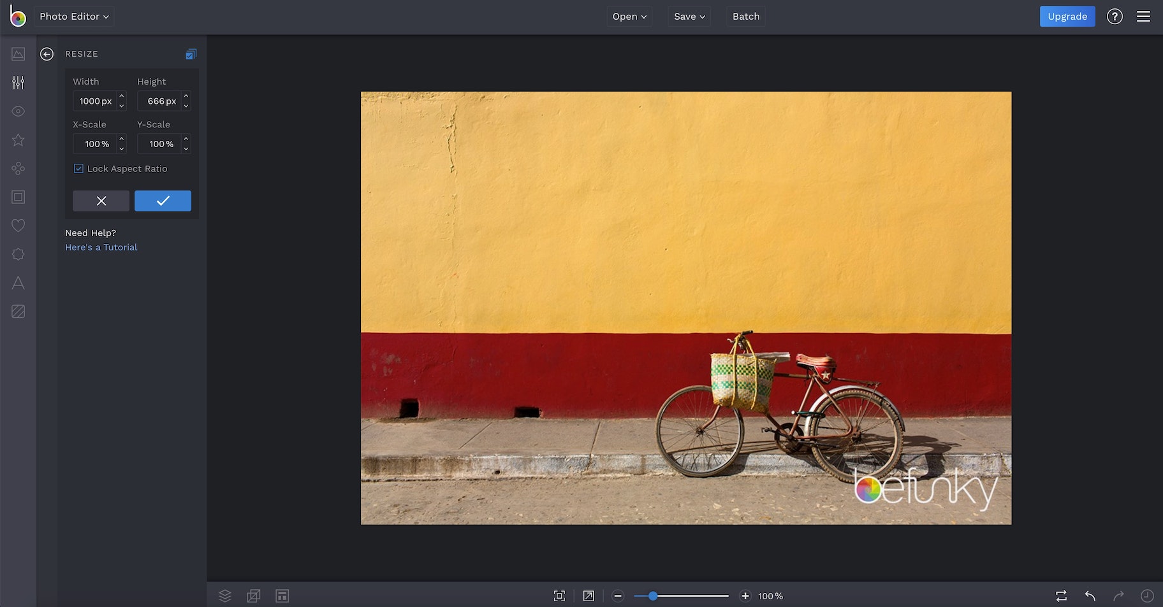This screenshot has width=1163, height=607.
Task: Expand the Photo Editor dropdown
Action: 74,17
